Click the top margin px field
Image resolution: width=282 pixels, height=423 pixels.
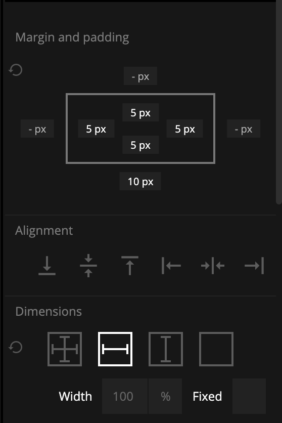140,76
